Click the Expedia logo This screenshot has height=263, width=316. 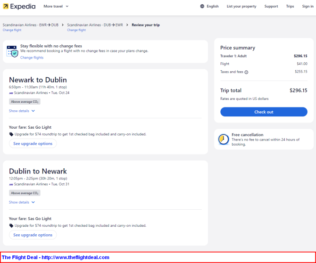pos(19,7)
